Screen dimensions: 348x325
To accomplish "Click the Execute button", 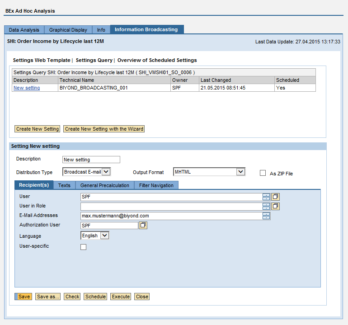I will click(x=121, y=297).
